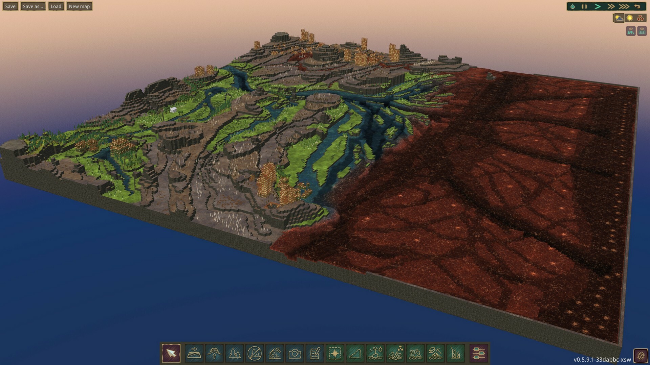The height and width of the screenshot is (365, 650).
Task: Select the remove trees brush tool
Action: 255,354
